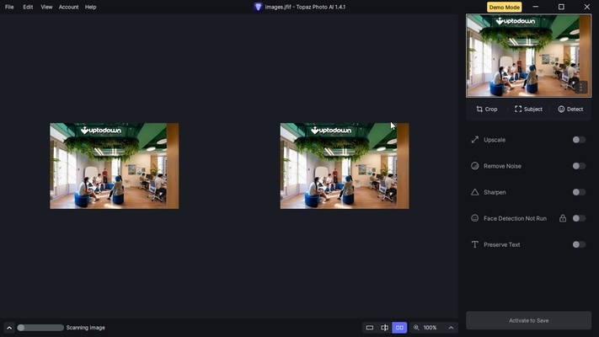599x337 pixels.
Task: Select the preview thumbnail in right panel
Action: coord(528,56)
